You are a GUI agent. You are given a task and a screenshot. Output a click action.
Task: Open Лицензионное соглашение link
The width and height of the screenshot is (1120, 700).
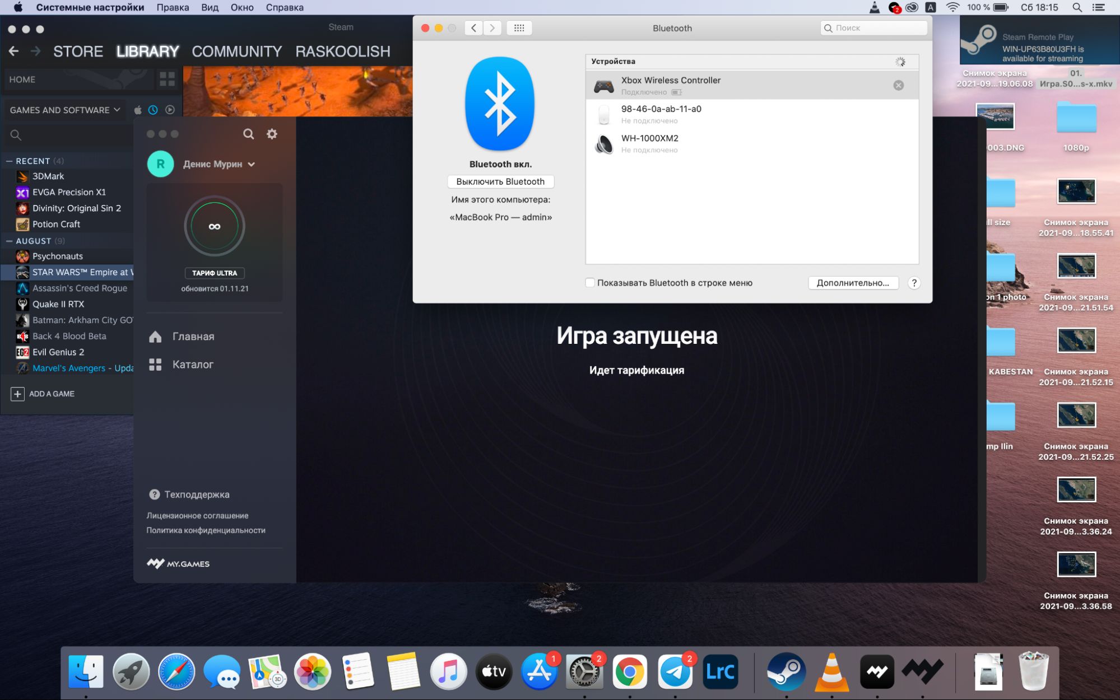pos(197,515)
